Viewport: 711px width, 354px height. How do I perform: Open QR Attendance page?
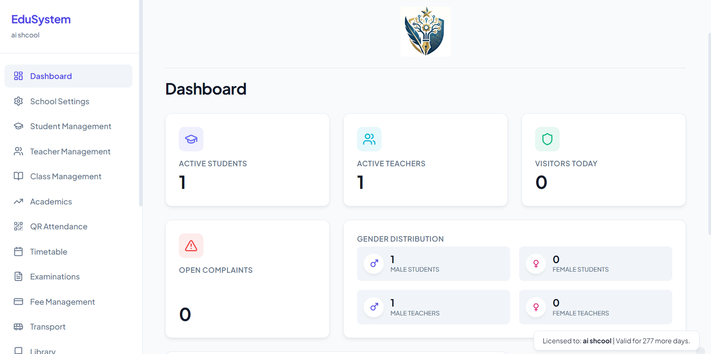point(68,226)
